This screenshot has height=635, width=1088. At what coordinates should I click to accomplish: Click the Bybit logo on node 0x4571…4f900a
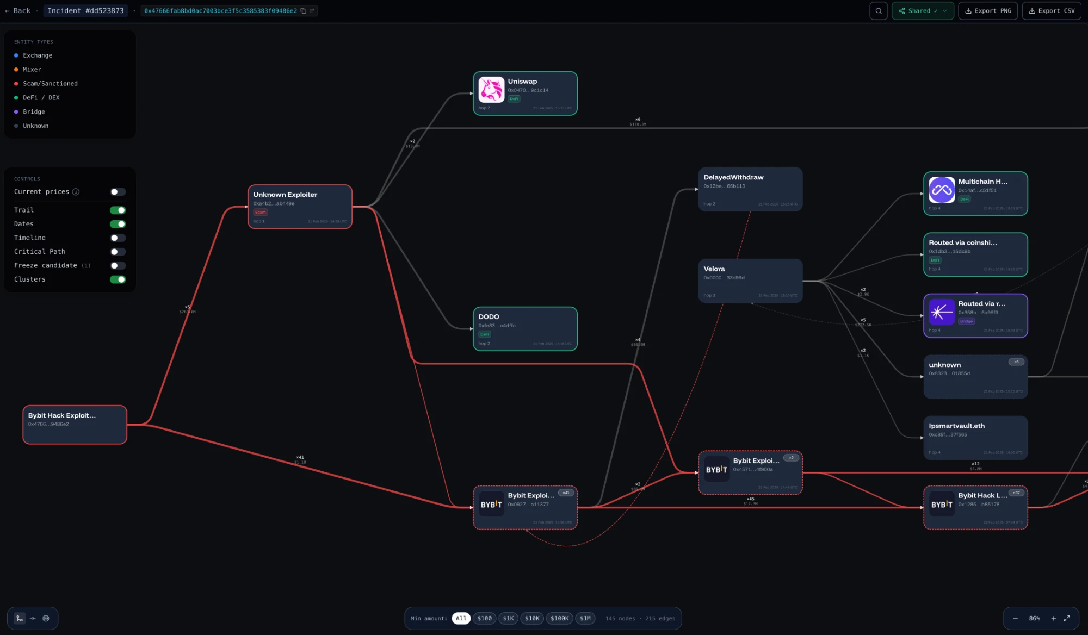click(x=716, y=470)
